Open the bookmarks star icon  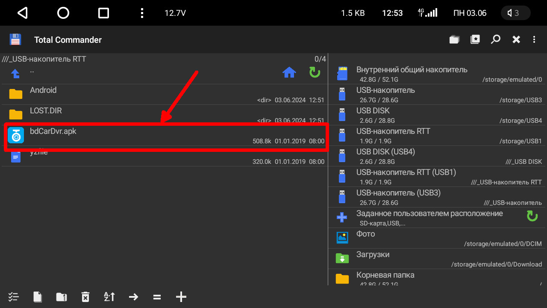(475, 40)
